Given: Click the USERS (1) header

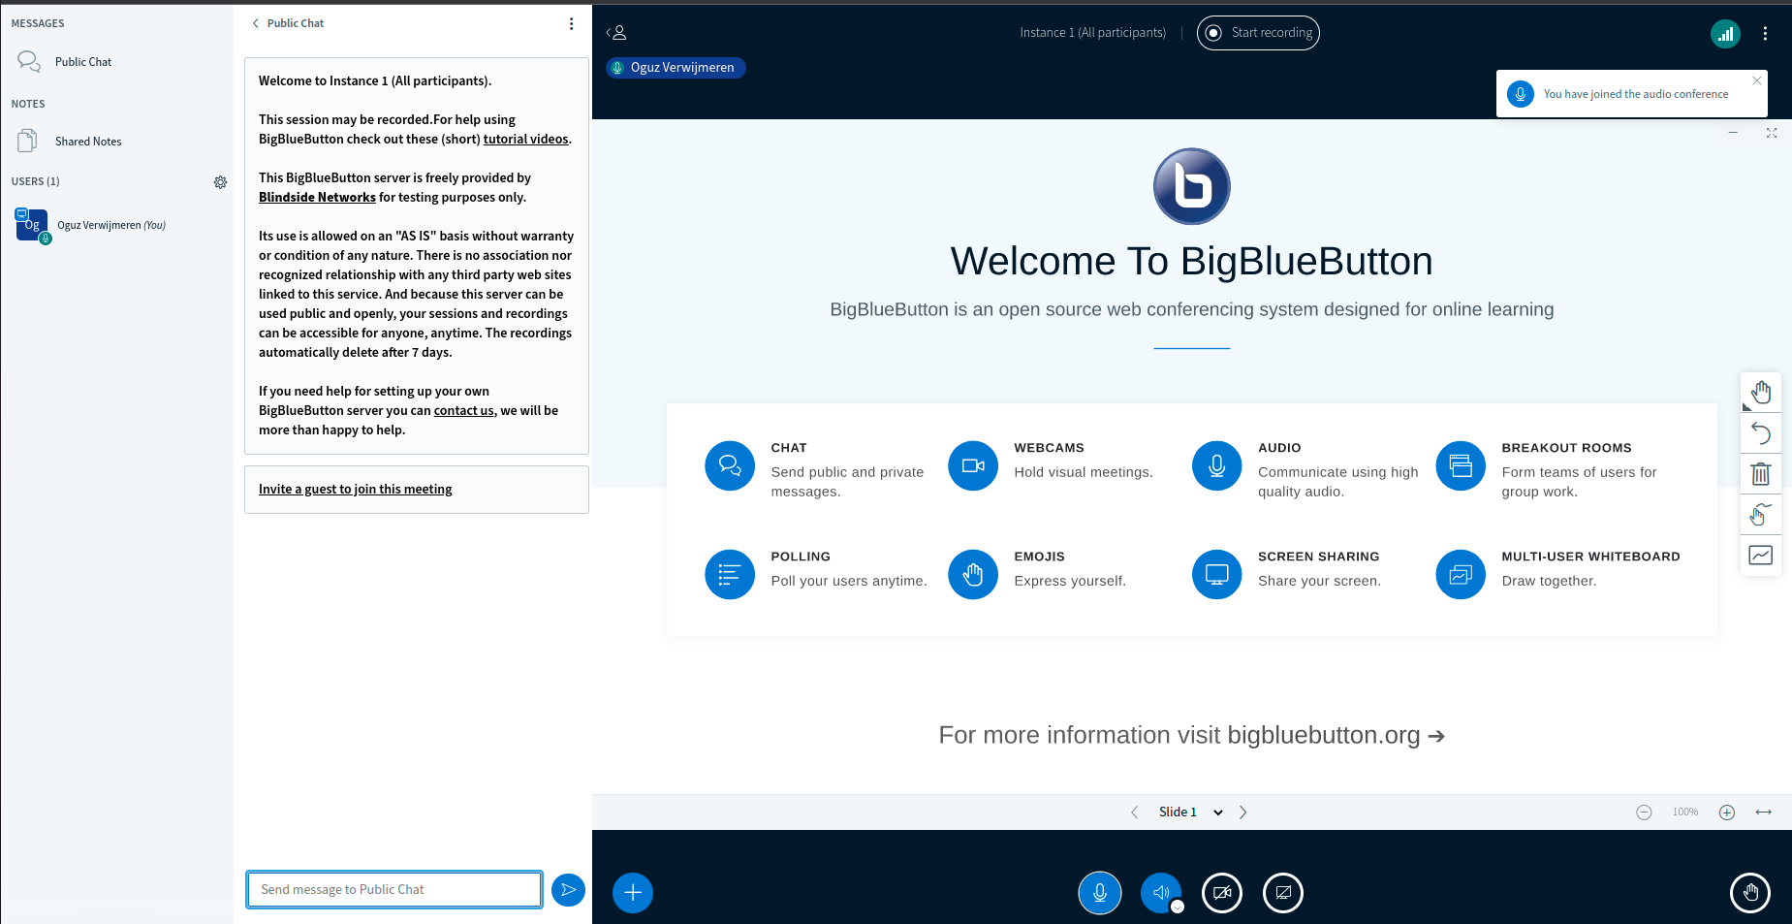Looking at the screenshot, I should (x=36, y=181).
